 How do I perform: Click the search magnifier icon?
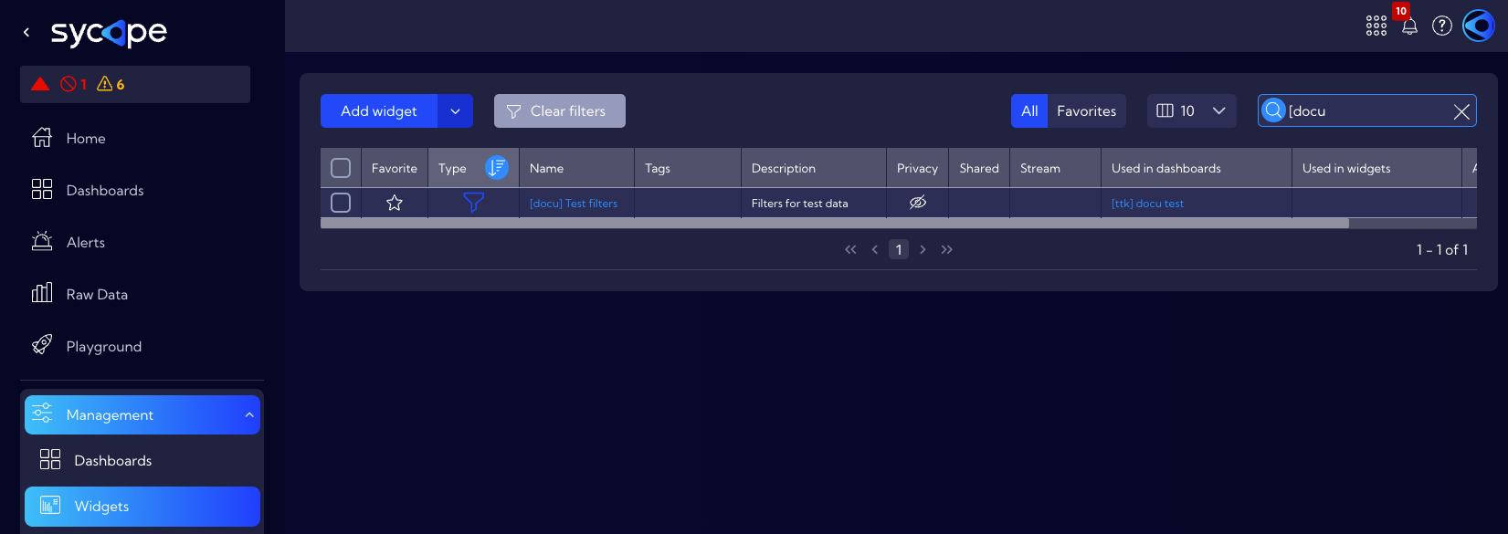(1273, 110)
